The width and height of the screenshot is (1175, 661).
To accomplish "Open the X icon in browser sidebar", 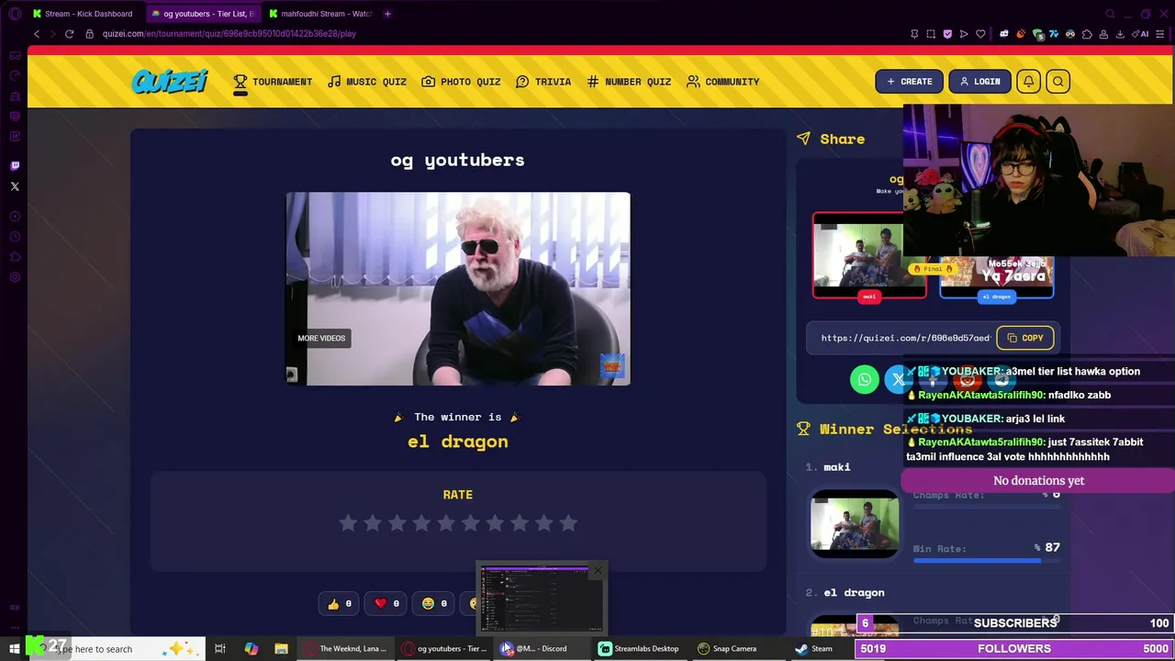I will tap(15, 186).
